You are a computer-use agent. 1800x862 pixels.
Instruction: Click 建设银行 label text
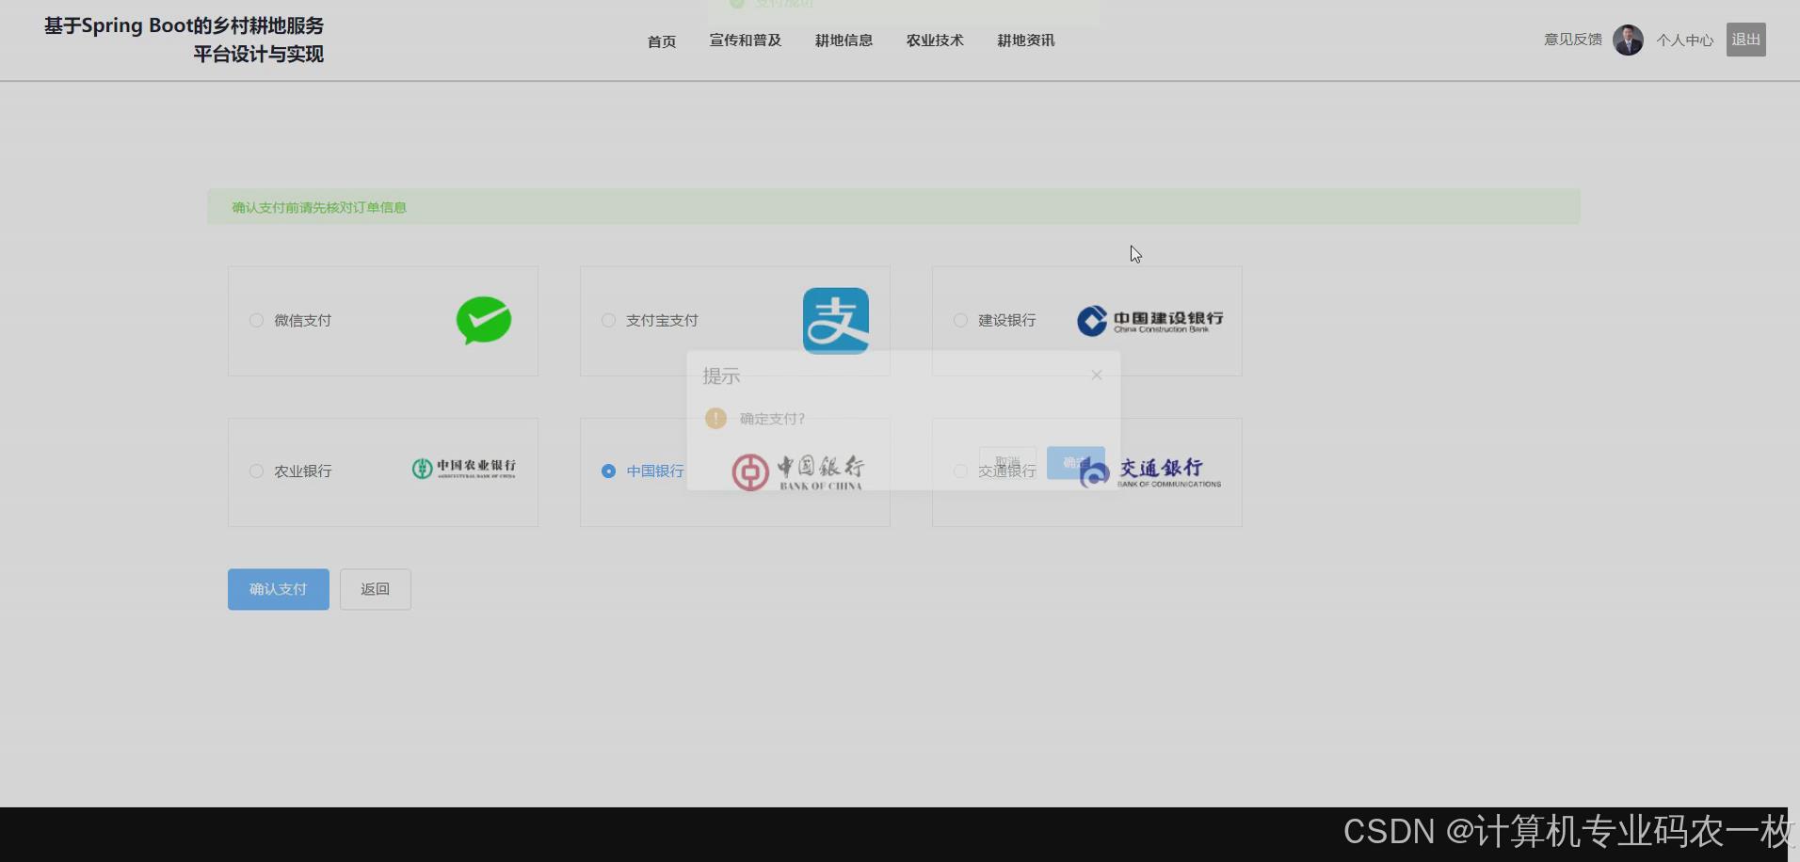[x=1006, y=321]
